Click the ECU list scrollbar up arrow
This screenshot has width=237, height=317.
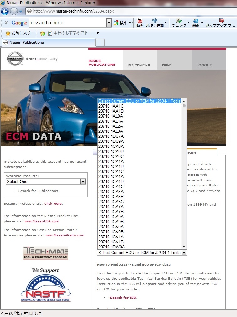(x=184, y=101)
